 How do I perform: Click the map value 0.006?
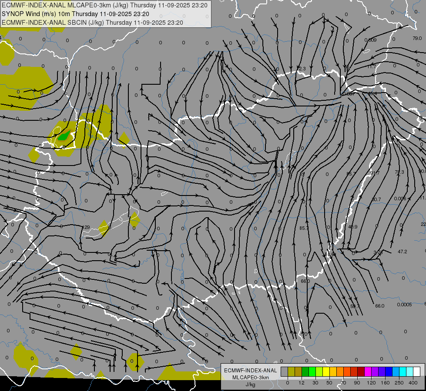[x=400, y=199]
